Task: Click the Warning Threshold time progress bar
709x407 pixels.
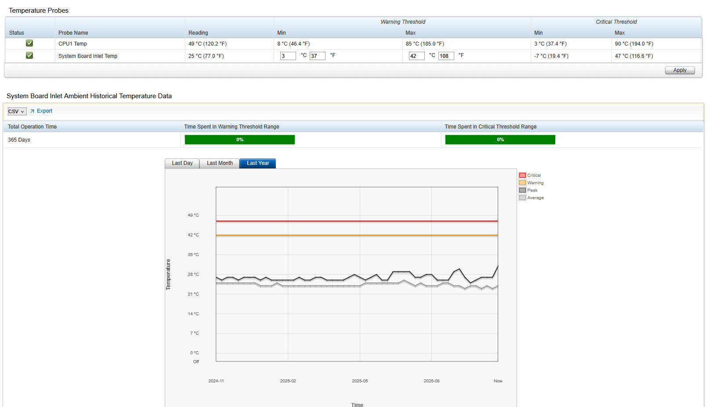Action: click(240, 139)
